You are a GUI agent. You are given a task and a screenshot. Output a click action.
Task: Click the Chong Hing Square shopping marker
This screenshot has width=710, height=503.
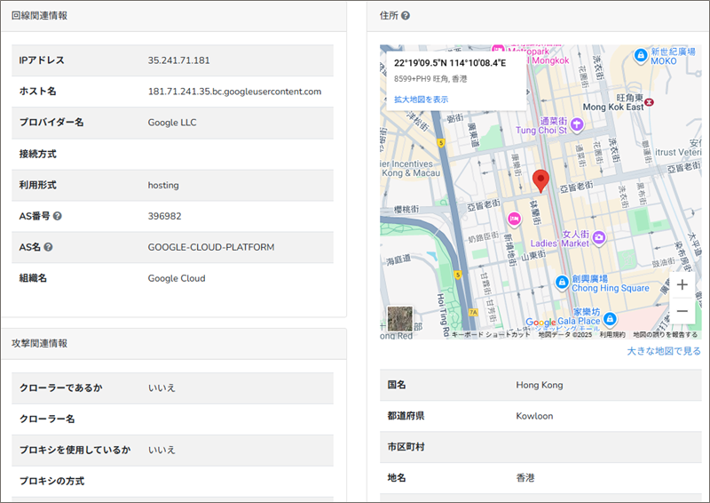(562, 282)
